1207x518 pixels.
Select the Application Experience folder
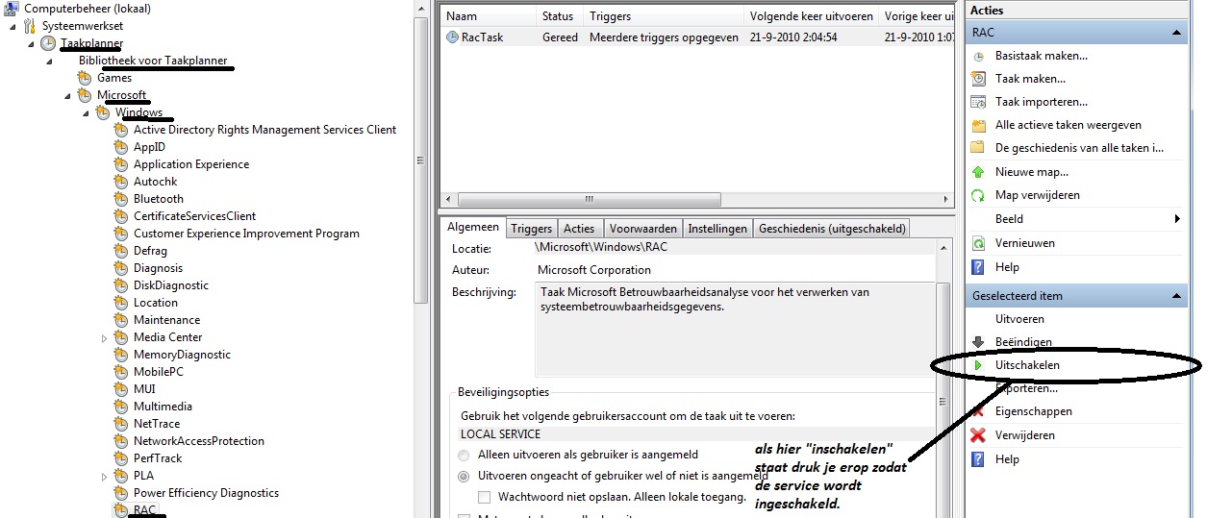coord(191,164)
